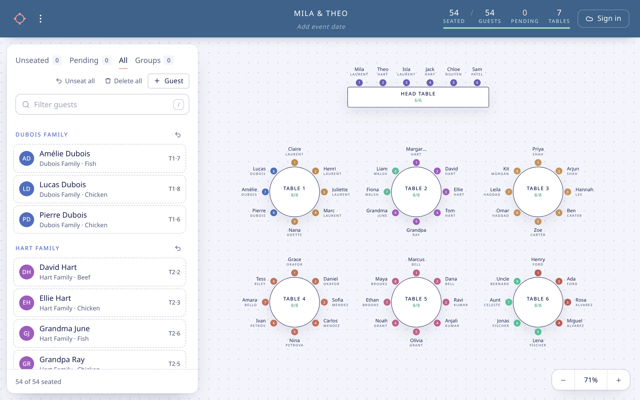Select Ellie Hart guest card

(100, 303)
